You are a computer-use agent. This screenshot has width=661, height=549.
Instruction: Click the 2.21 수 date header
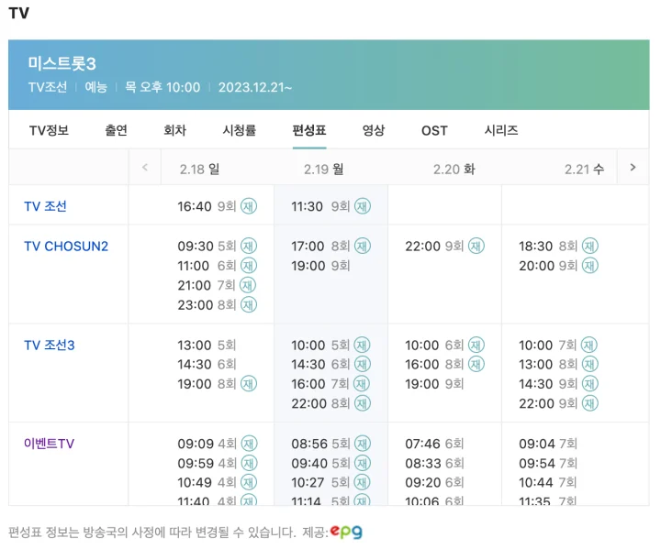click(584, 170)
